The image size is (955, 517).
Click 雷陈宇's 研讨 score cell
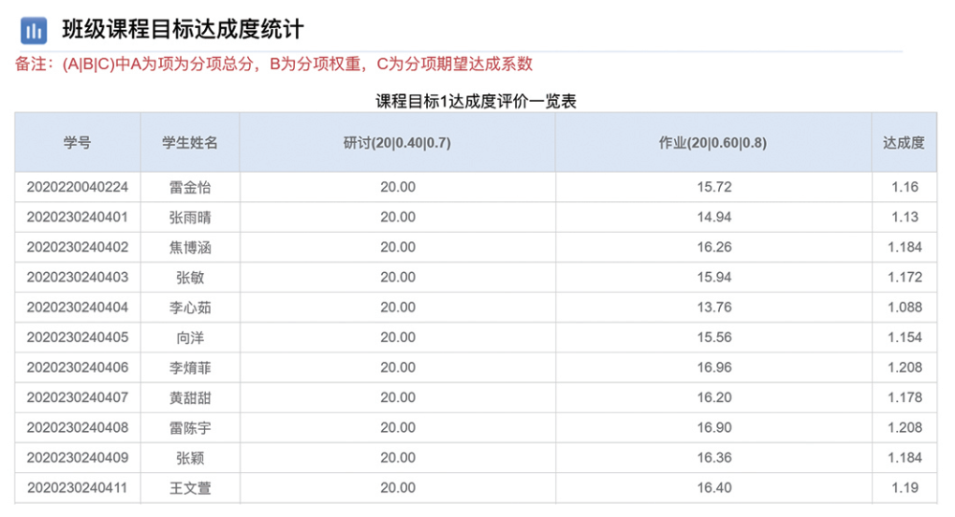click(398, 427)
